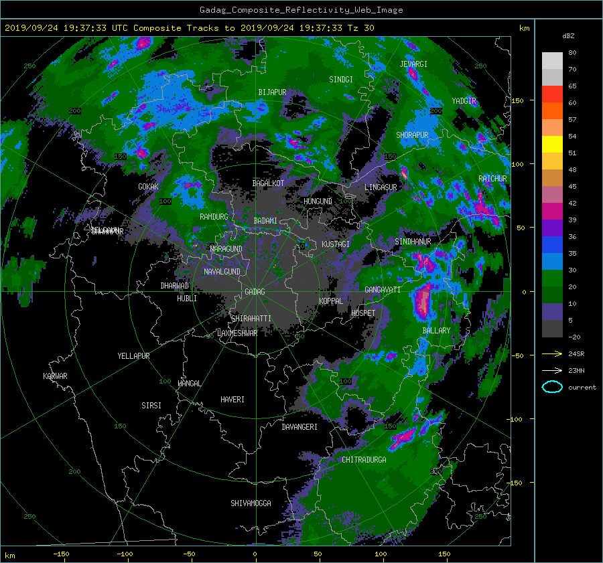Select the SHORAPUR map label
The image size is (603, 563).
pos(412,135)
